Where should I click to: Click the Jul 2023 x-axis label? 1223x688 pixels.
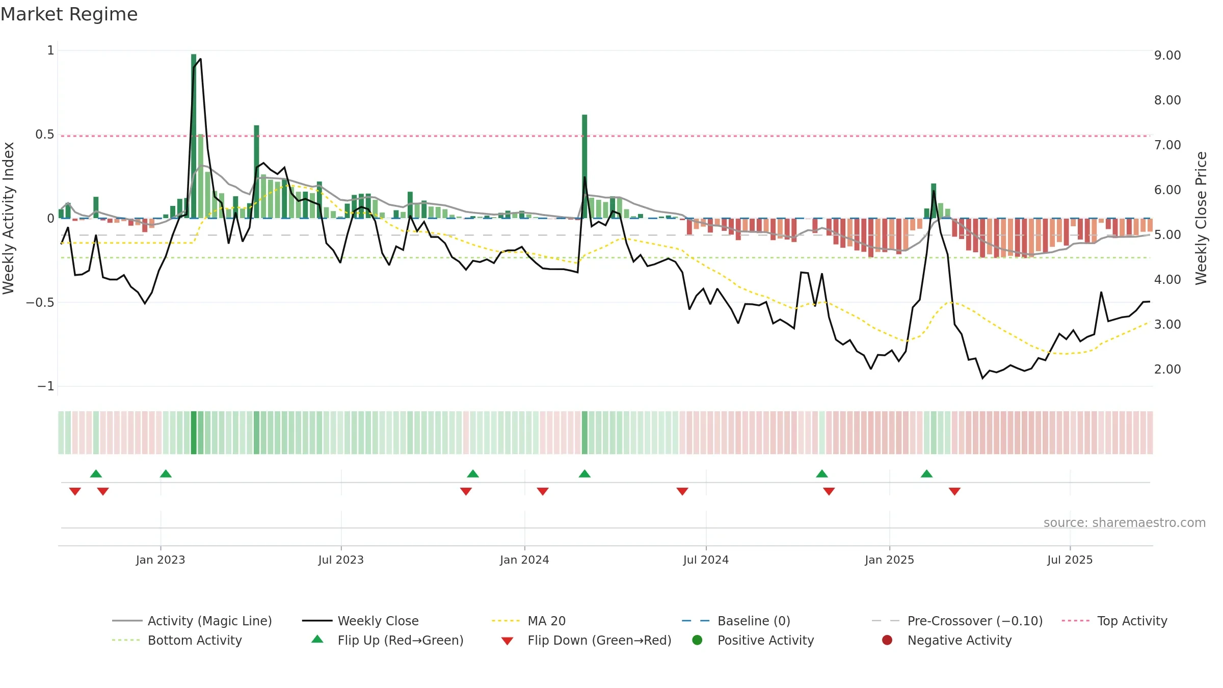pyautogui.click(x=341, y=560)
